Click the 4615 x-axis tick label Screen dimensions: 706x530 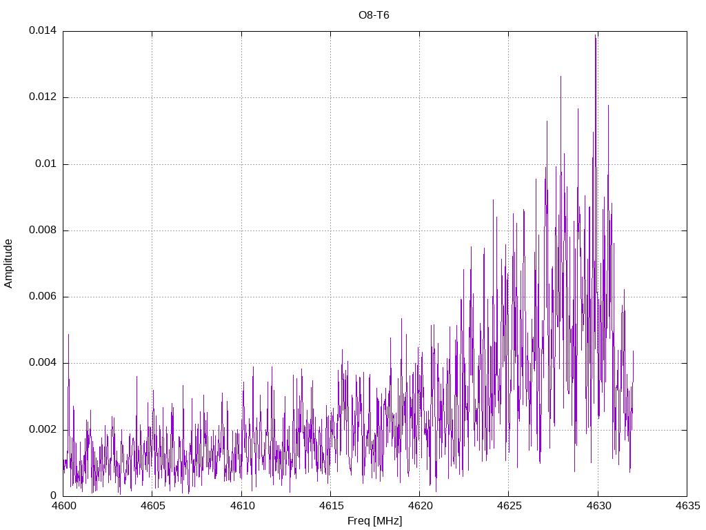[x=330, y=506]
